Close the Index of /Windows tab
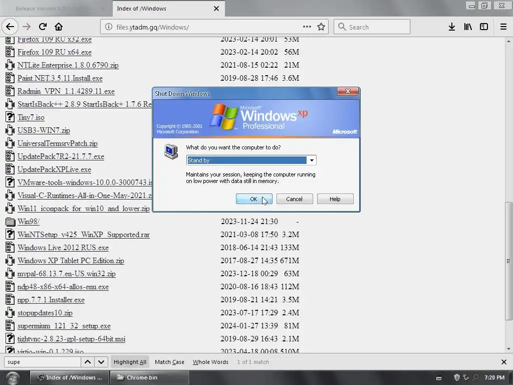 pyautogui.click(x=216, y=9)
